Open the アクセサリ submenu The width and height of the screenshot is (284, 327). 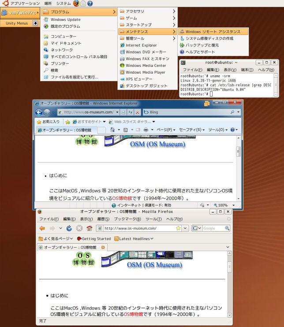tap(148, 11)
